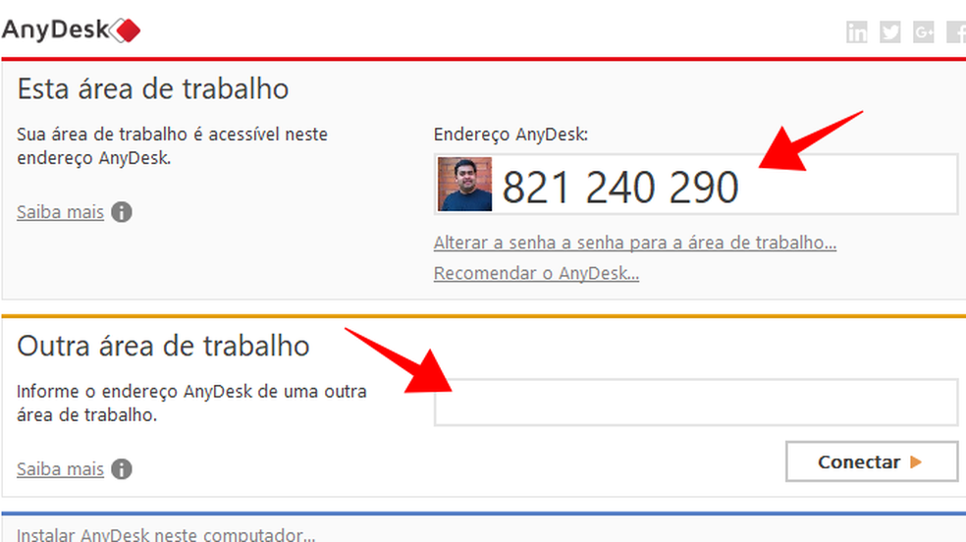This screenshot has width=966, height=542.
Task: Open the Recomendar o AnyDesk link
Action: click(536, 273)
